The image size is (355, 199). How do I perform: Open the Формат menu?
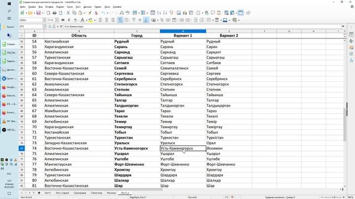pyautogui.click(x=60, y=7)
